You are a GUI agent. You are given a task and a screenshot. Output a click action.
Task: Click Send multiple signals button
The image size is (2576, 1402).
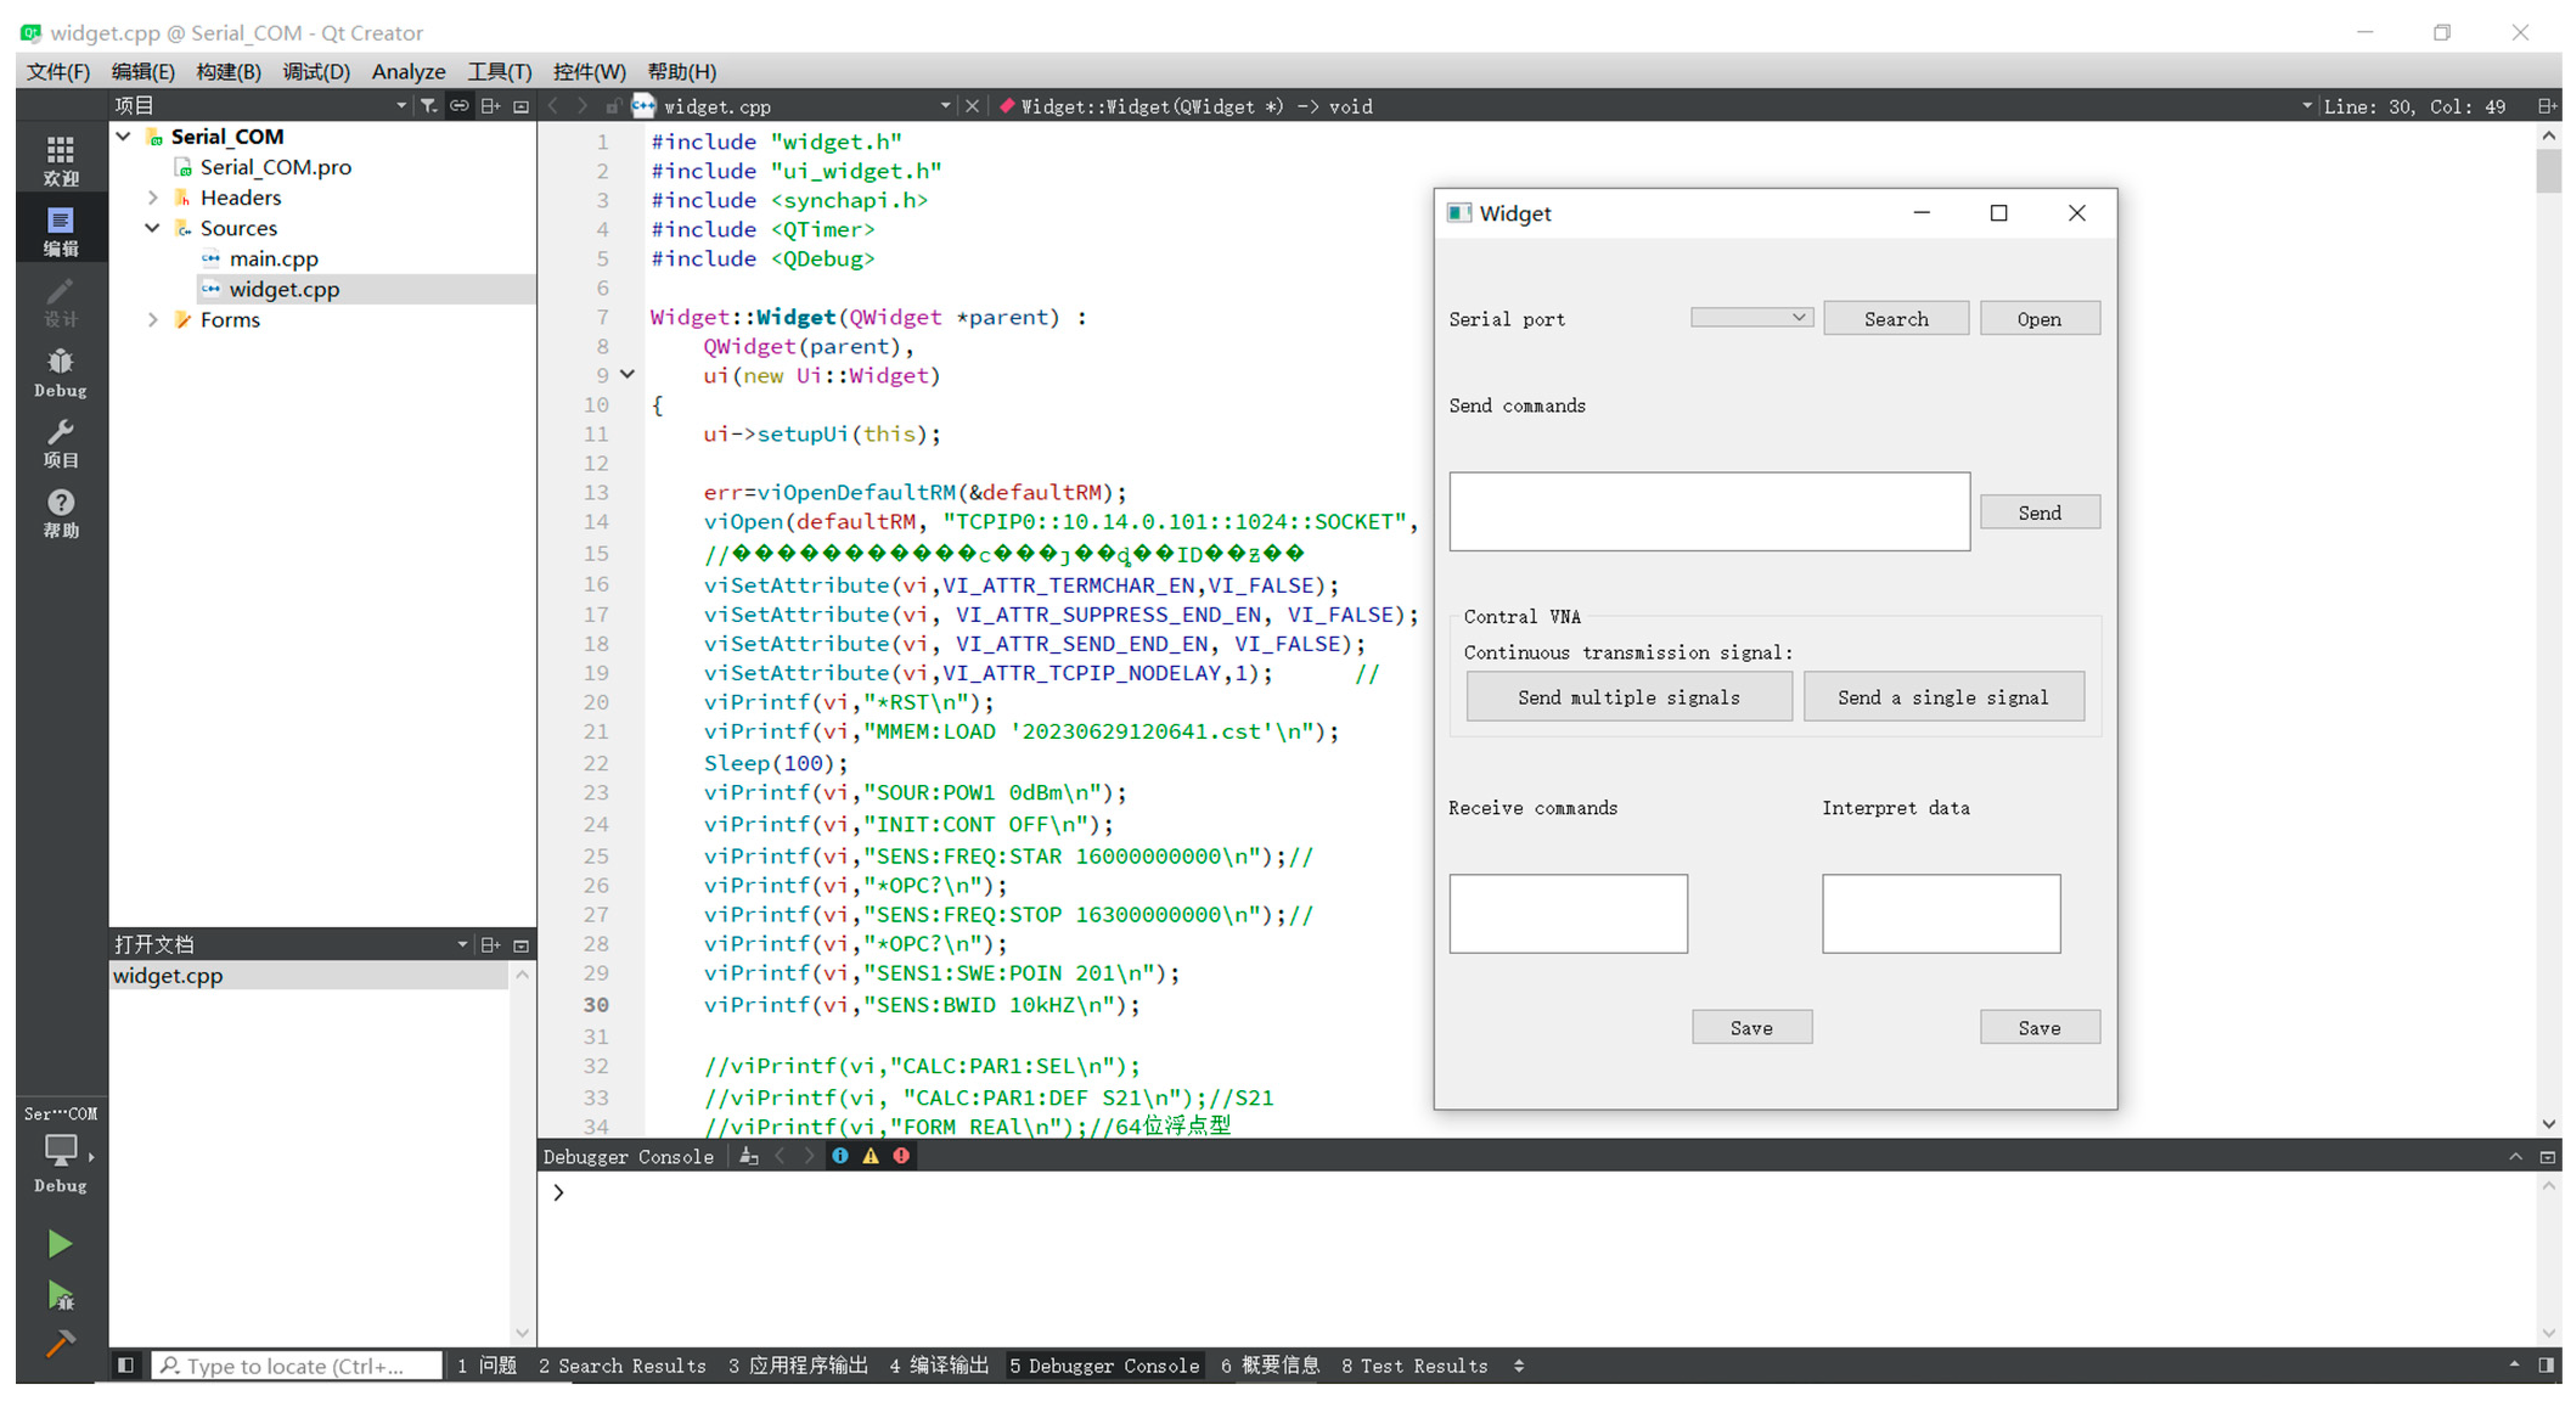pos(1628,697)
